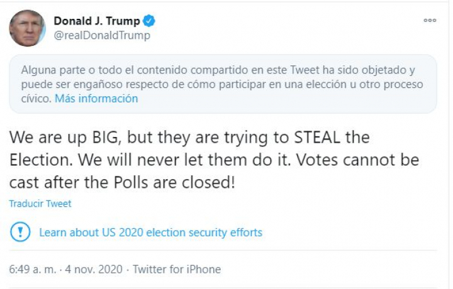453x289 pixels.
Task: Visit the @realDonaldTrump handle link
Action: [x=102, y=36]
